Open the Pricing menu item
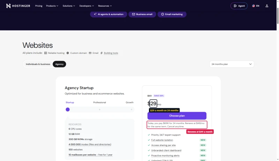279x161 pixels. click(39, 6)
